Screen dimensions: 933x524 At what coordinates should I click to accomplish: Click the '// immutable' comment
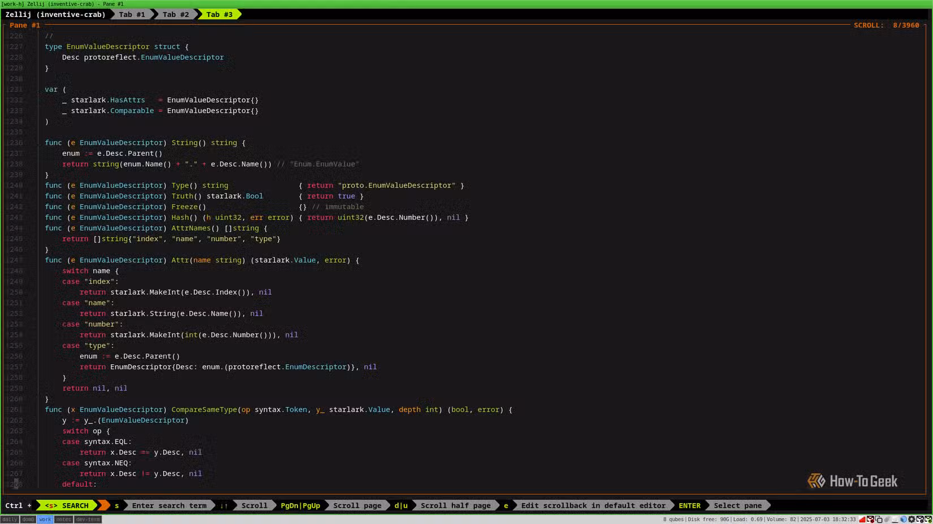(338, 207)
